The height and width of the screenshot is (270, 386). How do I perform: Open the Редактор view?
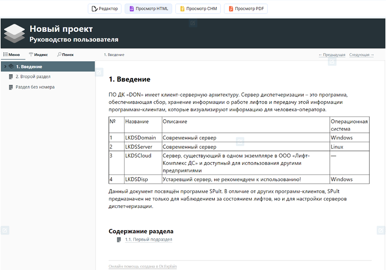point(105,9)
